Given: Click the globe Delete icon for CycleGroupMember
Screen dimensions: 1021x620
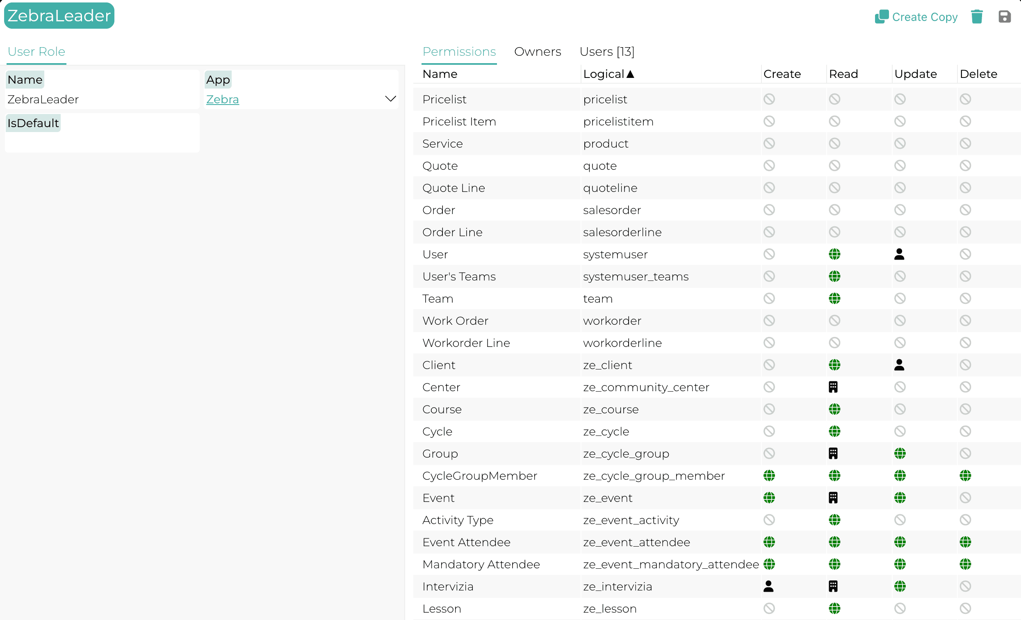Looking at the screenshot, I should pyautogui.click(x=965, y=475).
